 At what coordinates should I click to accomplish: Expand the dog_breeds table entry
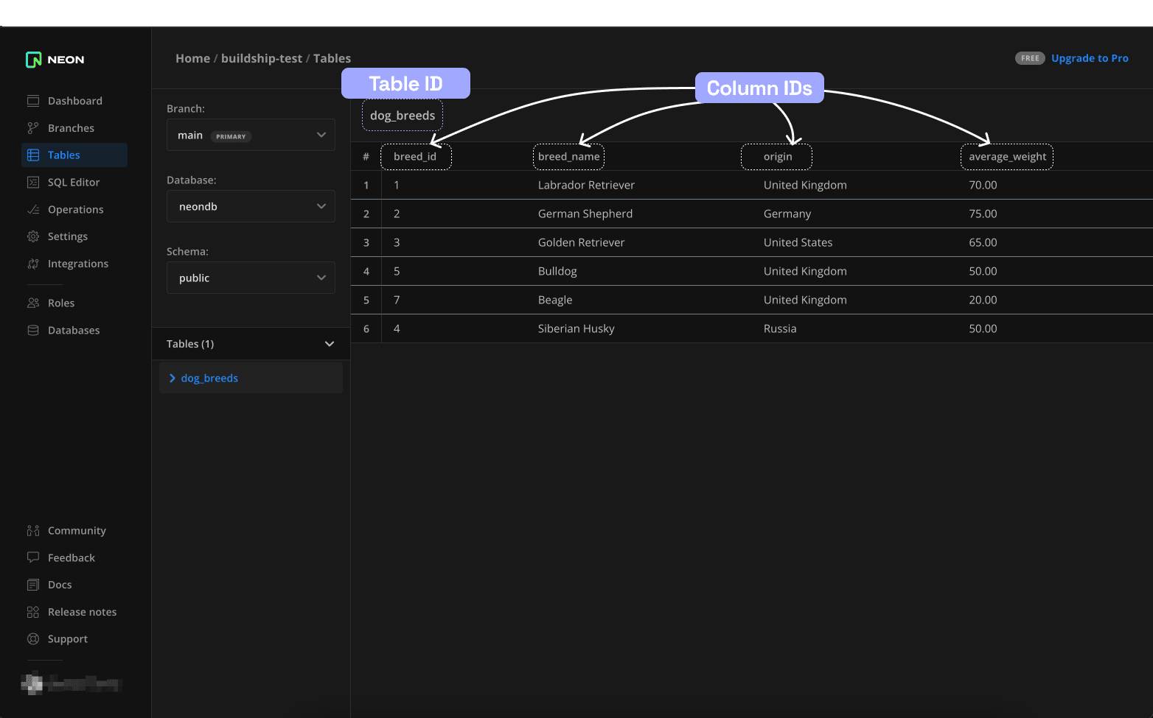coord(172,378)
